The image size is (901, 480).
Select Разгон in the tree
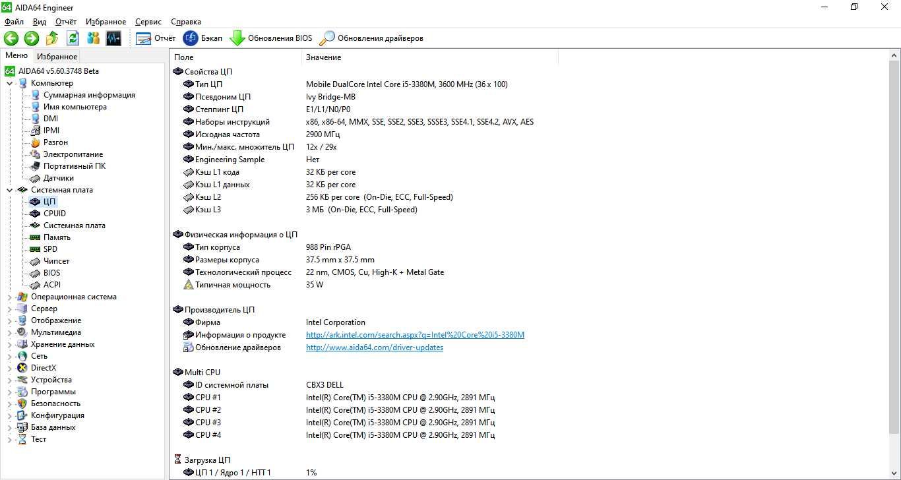(55, 142)
